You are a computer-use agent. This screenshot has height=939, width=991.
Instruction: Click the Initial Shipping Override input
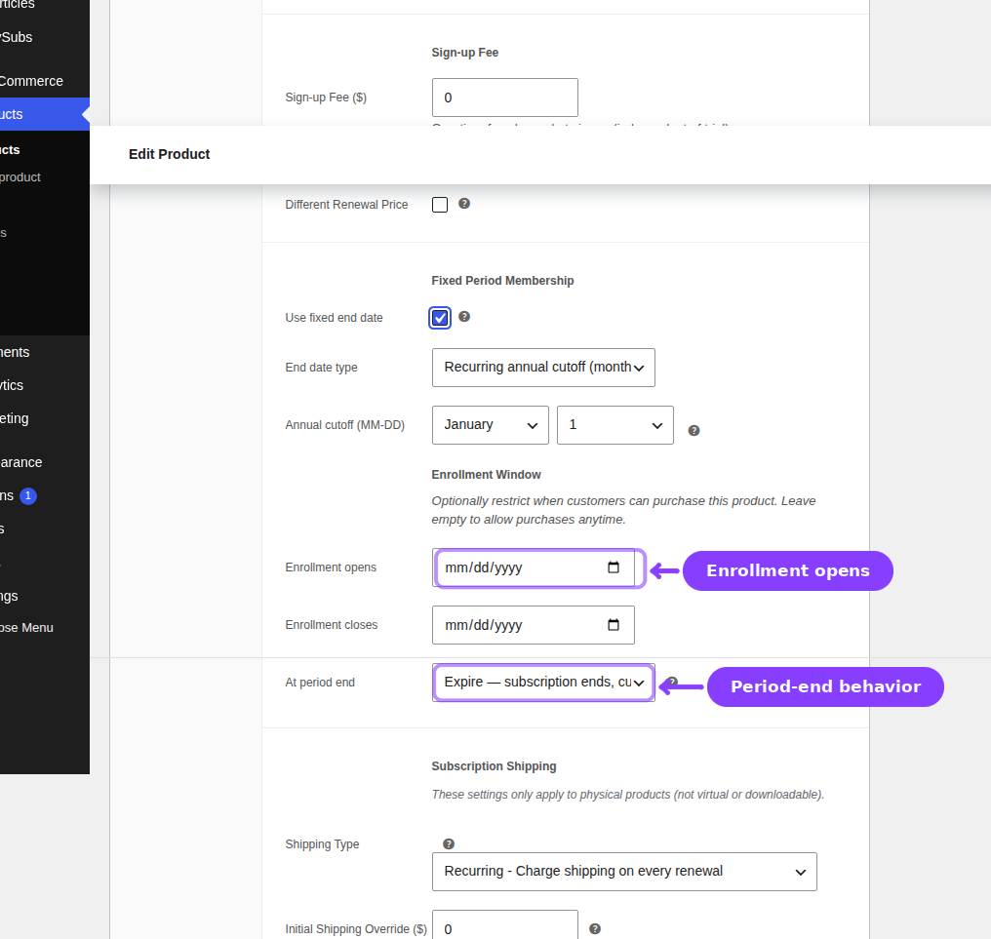[505, 925]
